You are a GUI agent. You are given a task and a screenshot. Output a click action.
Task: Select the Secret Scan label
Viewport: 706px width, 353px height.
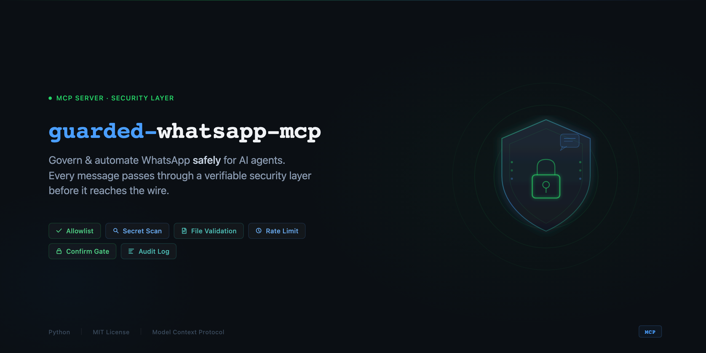point(142,231)
